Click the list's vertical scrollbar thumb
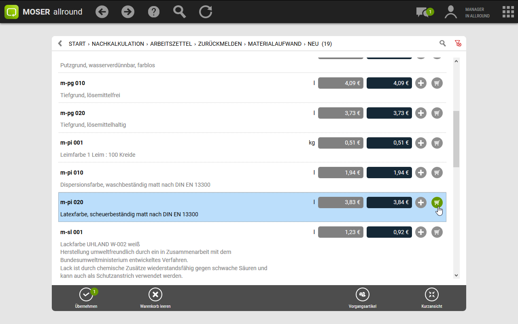This screenshot has width=518, height=324. click(456, 139)
